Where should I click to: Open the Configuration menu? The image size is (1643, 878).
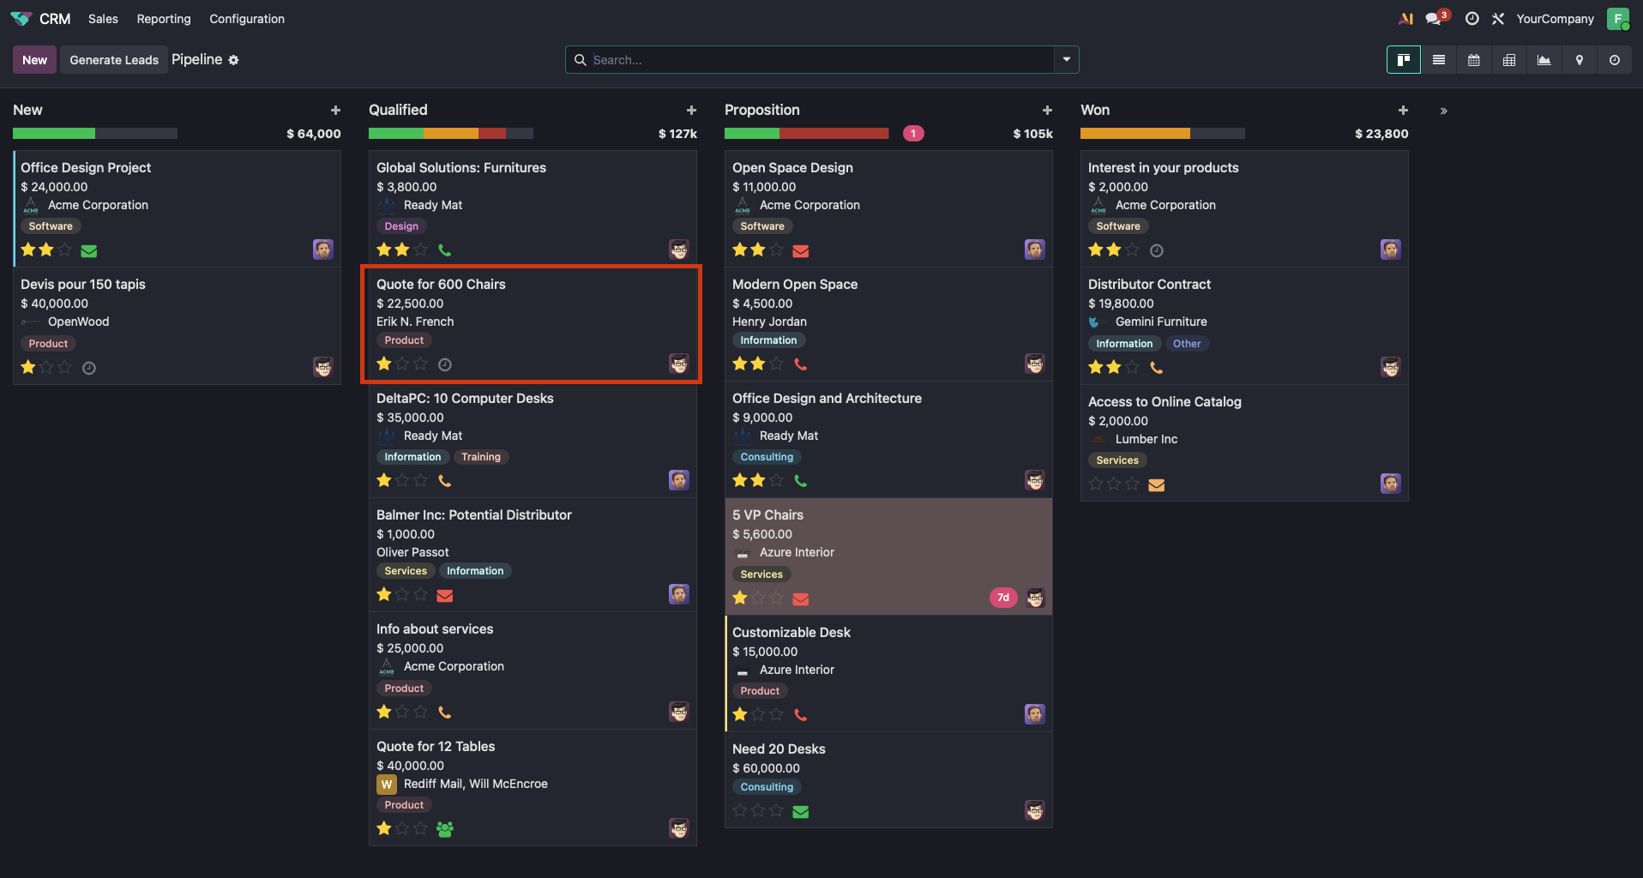coord(247,19)
